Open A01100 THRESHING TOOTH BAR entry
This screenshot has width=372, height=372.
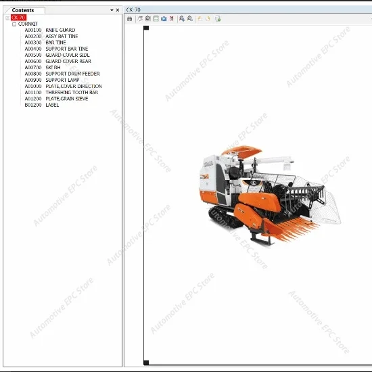click(62, 92)
